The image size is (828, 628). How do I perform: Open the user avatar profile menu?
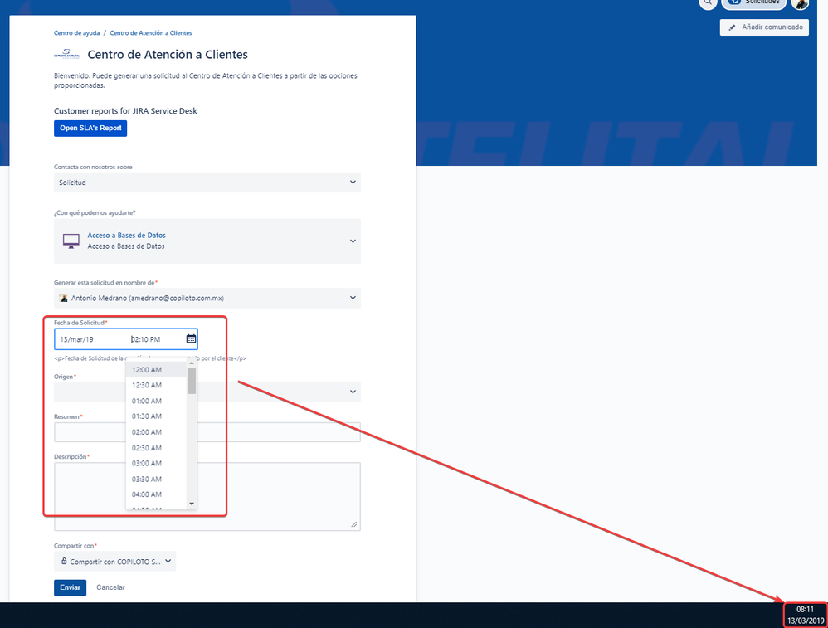[800, 3]
